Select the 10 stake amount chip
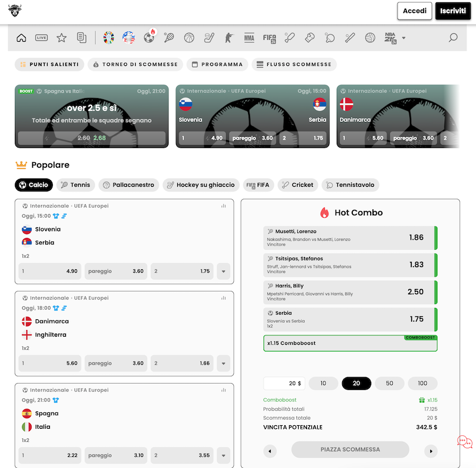 click(323, 384)
